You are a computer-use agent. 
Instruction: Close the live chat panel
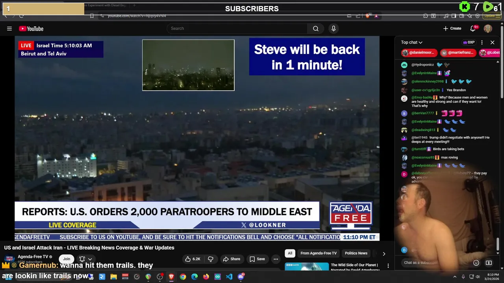tap(492, 42)
